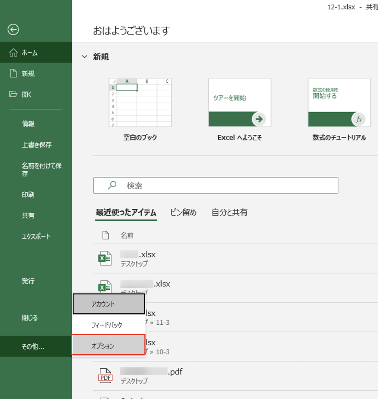Open the 空白のブック template thumbnail

pyautogui.click(x=140, y=102)
